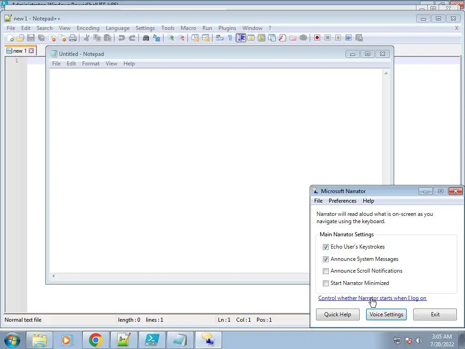Open Google Chrome from the taskbar
Image resolution: width=465 pixels, height=349 pixels.
pyautogui.click(x=95, y=340)
